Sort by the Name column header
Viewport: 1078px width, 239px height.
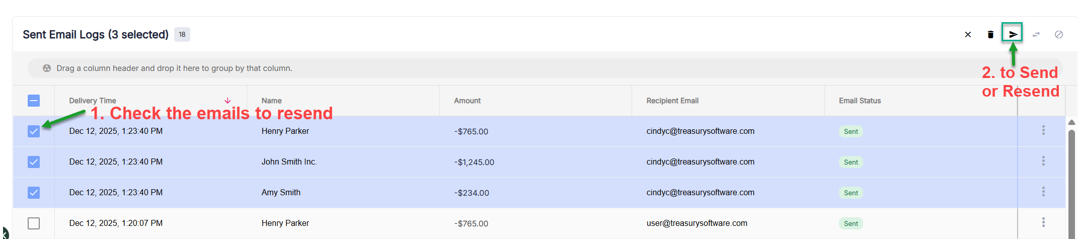pyautogui.click(x=272, y=101)
